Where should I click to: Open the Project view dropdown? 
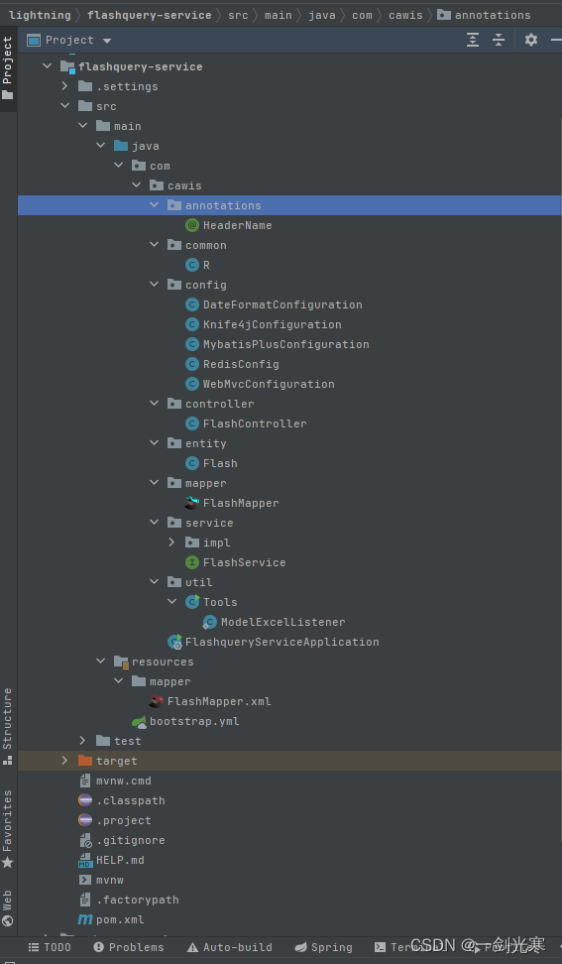pos(107,41)
